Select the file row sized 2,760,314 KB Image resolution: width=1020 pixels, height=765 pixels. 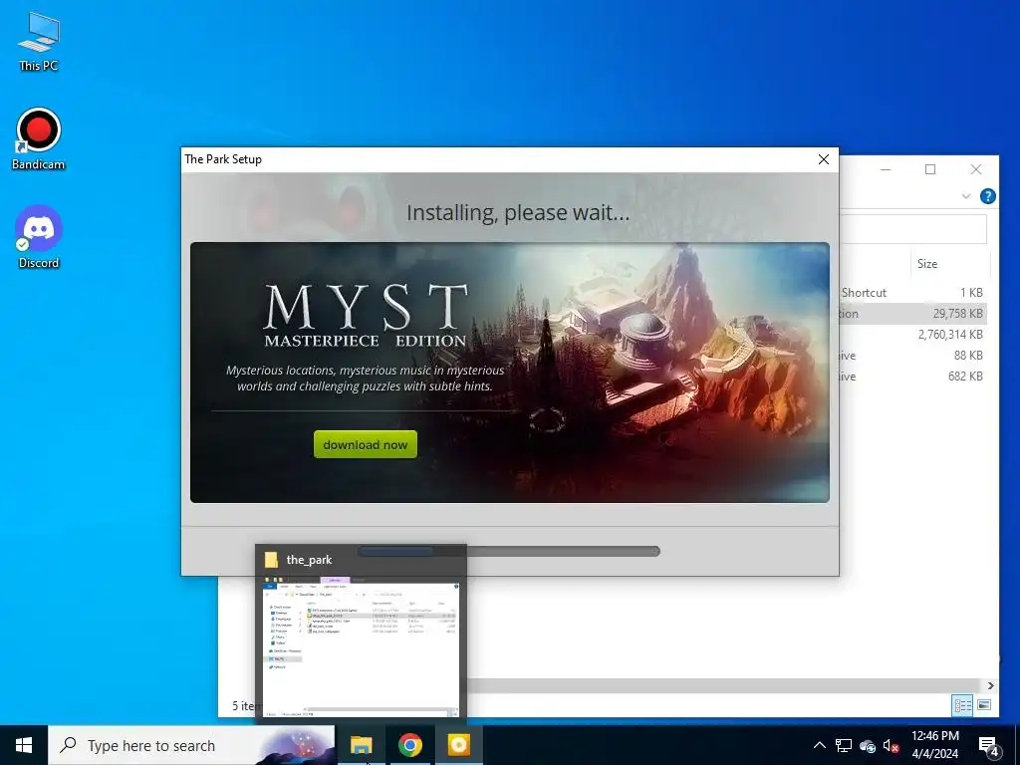[x=913, y=335]
